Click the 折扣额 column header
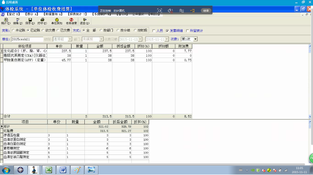This screenshot has height=175, width=313. tap(164, 46)
